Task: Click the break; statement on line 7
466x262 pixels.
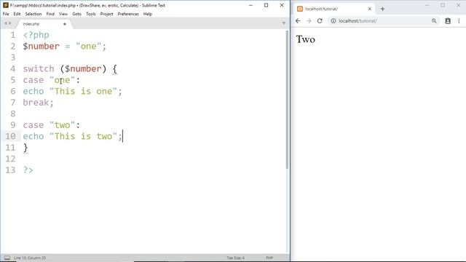Action: pyautogui.click(x=39, y=103)
